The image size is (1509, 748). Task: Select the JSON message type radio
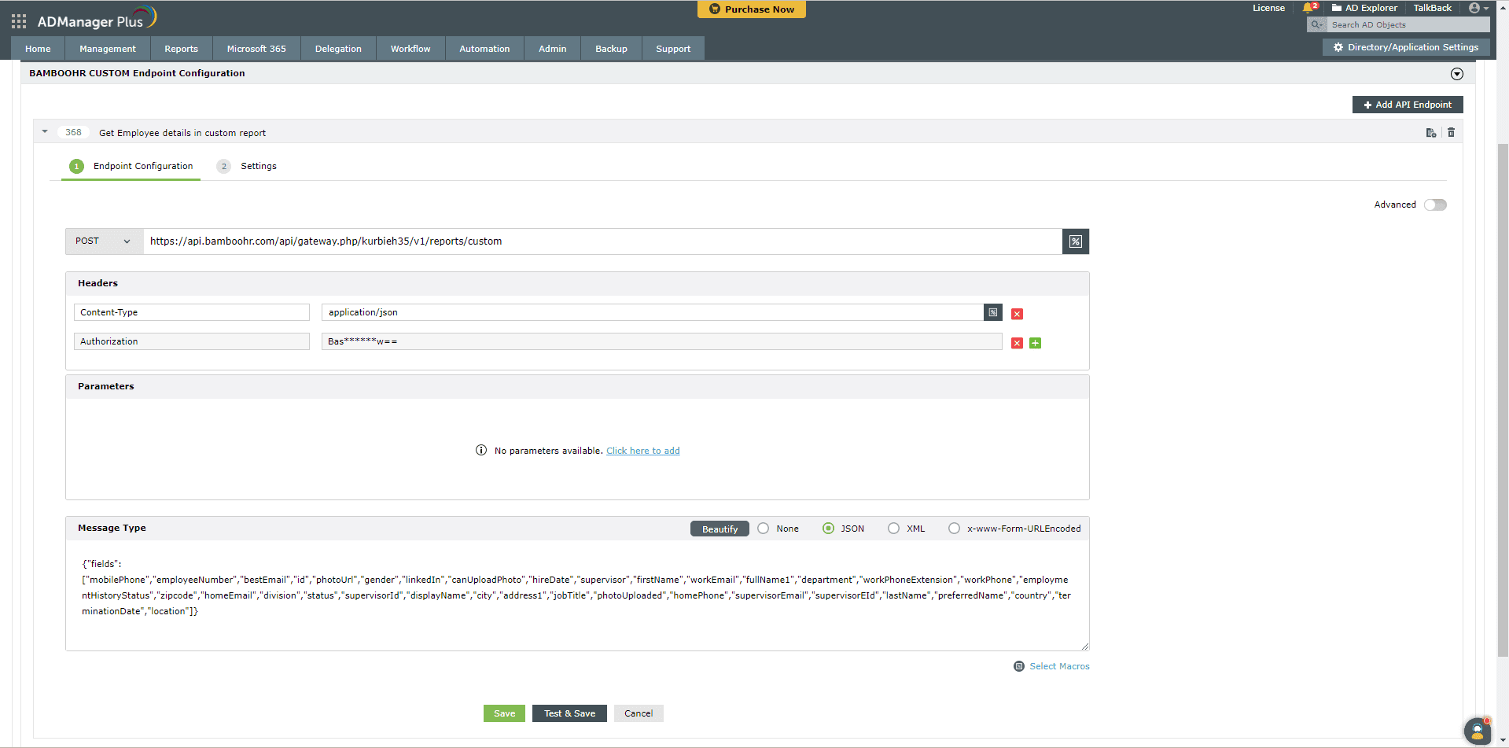[828, 529]
